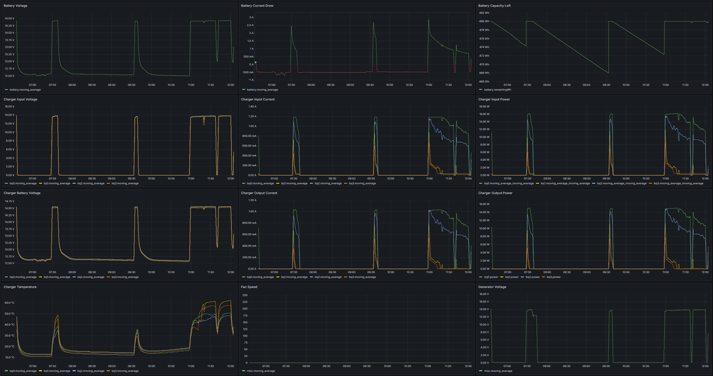Toggle bq0.moving_average in Charger Input Current legend
Screen dimensions: 713x376
pyautogui.click(x=260, y=183)
